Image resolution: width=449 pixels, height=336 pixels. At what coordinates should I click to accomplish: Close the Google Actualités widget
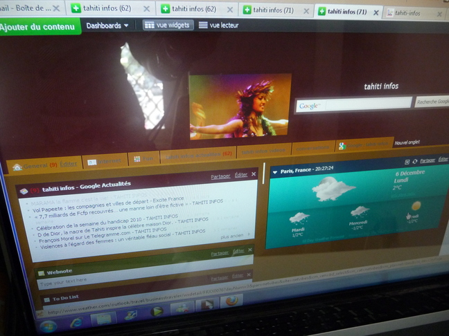tap(254, 174)
